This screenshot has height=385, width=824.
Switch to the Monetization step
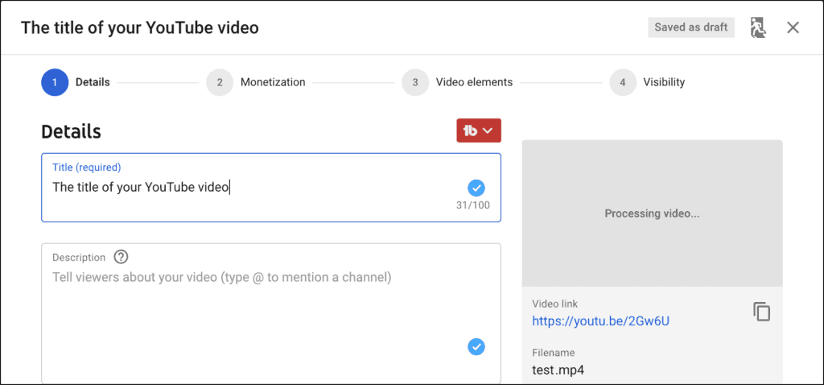[273, 82]
